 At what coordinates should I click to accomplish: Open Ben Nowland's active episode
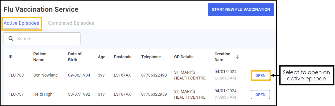[x=260, y=75]
